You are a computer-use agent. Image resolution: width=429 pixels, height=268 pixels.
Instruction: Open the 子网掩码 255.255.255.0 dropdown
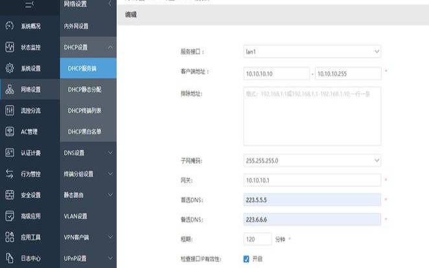coord(312,160)
